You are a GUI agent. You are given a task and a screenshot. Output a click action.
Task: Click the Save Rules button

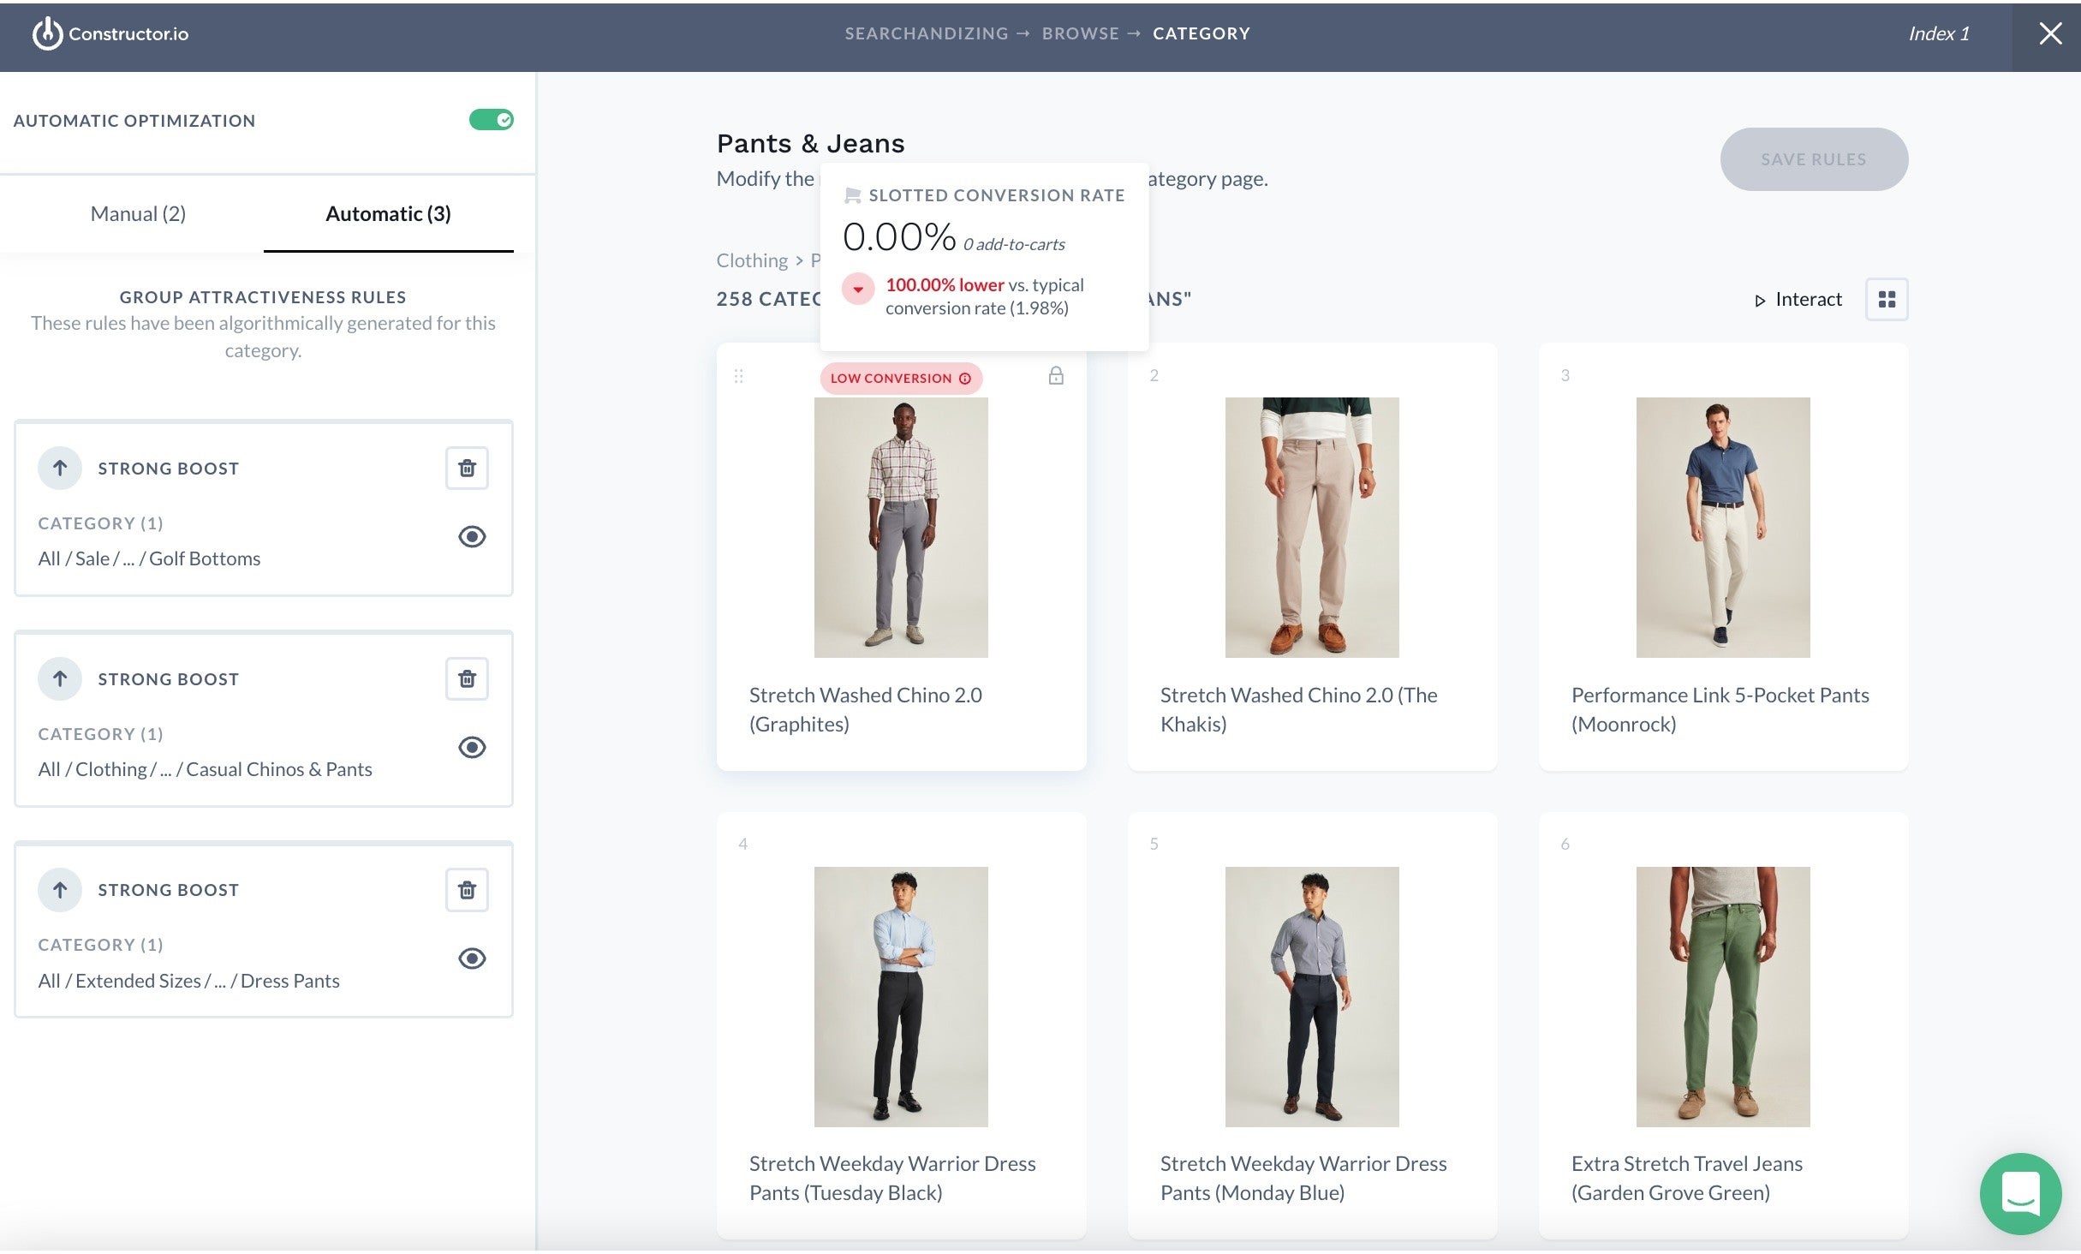tap(1813, 159)
